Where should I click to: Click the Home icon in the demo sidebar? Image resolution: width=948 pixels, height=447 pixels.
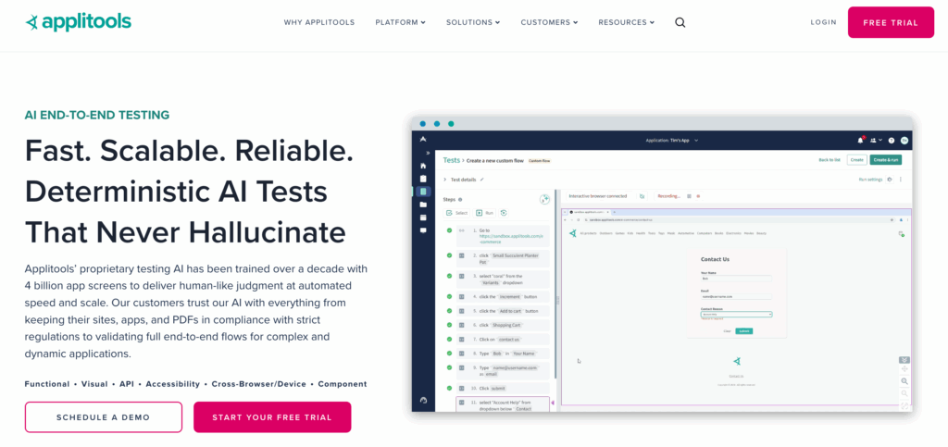point(423,166)
